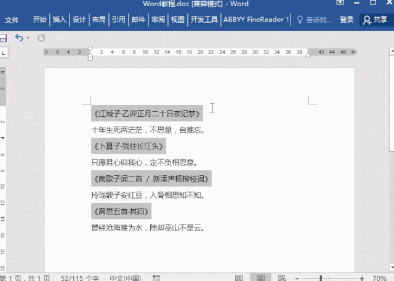Open Ribbon Display Options icon in title bar
This screenshot has width=394, height=281.
point(340,2)
